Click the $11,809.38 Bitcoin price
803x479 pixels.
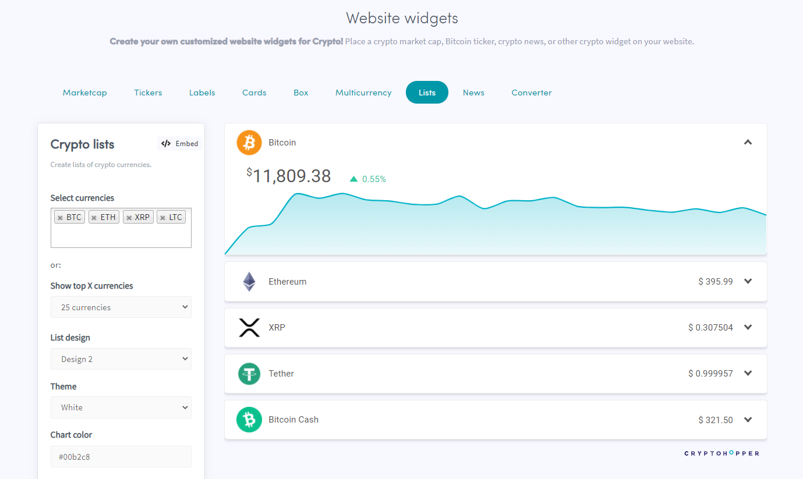tap(289, 176)
